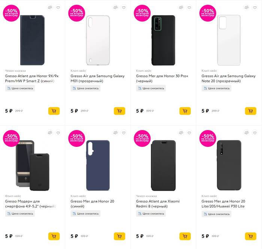Add Gresso Модерн flip case to comparison
Viewport: 262px width, 249px height.
[50, 133]
